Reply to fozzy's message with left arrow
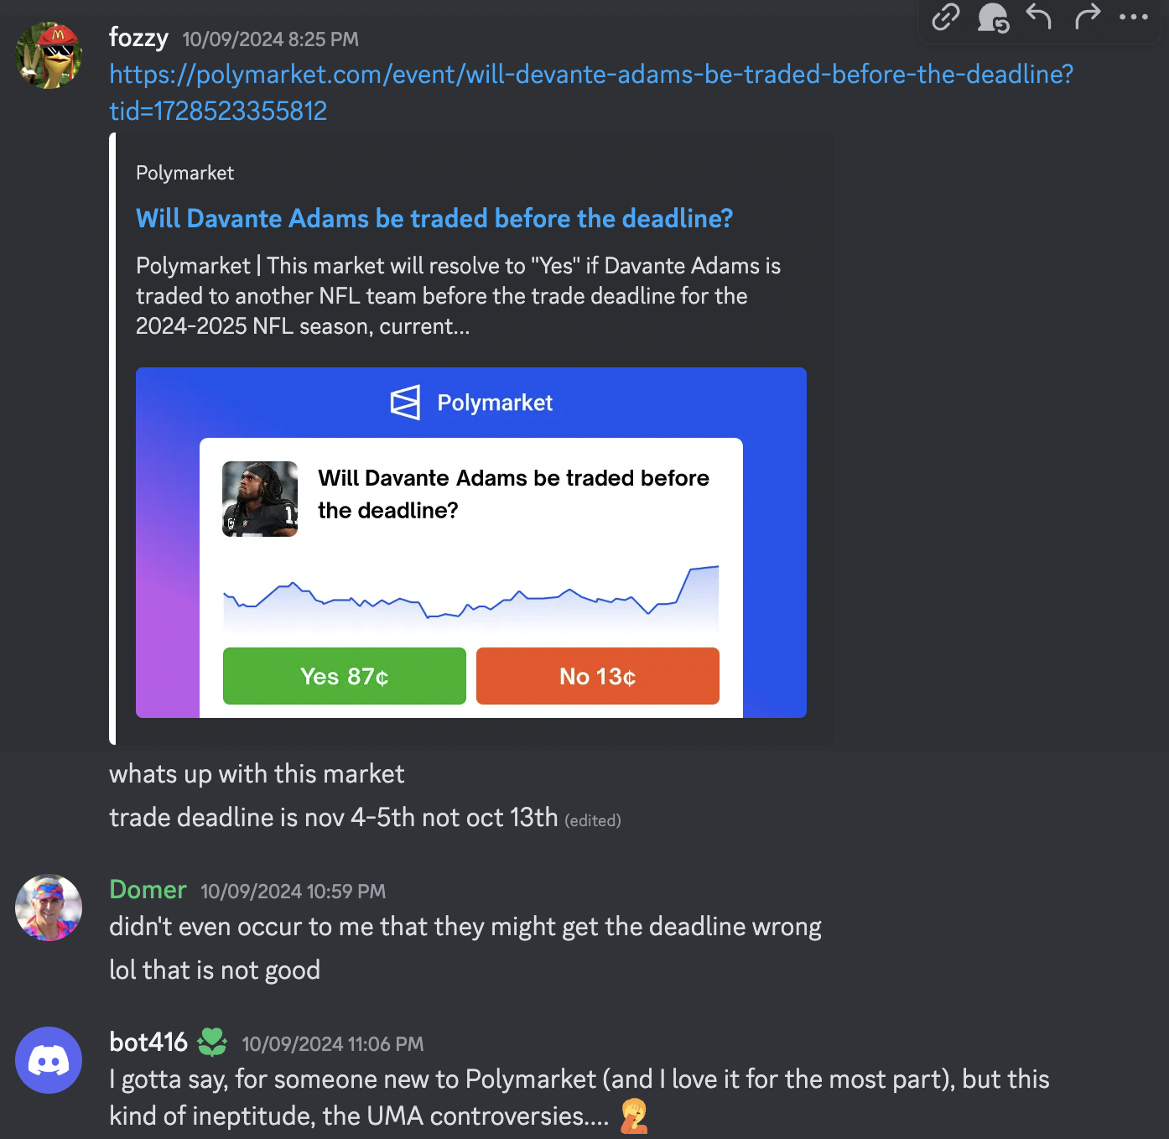 (x=1039, y=16)
